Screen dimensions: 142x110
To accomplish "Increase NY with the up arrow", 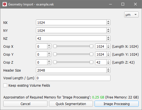I will [x=108, y=29].
